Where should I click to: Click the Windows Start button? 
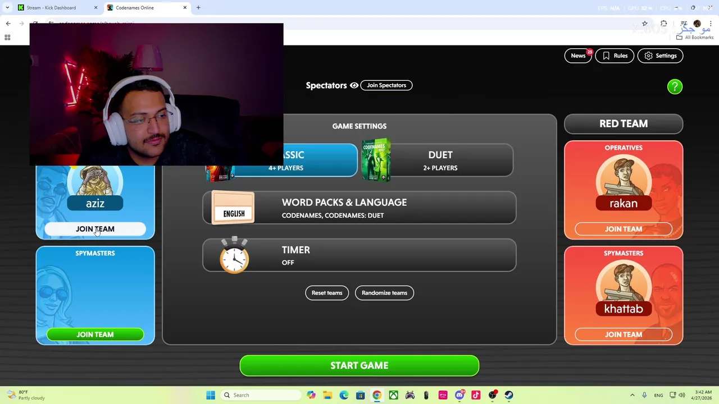[x=211, y=395]
